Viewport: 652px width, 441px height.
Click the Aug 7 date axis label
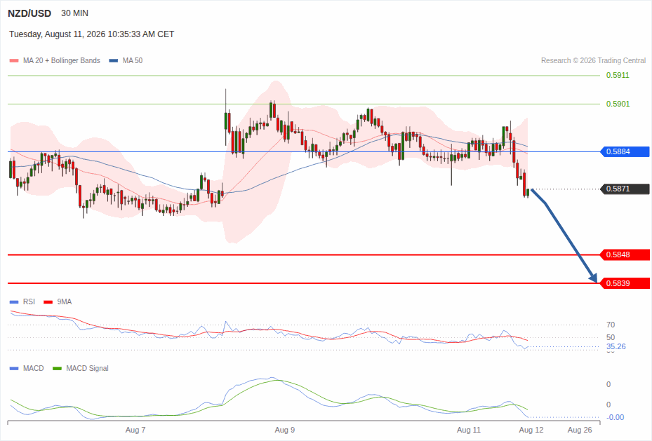tap(135, 430)
